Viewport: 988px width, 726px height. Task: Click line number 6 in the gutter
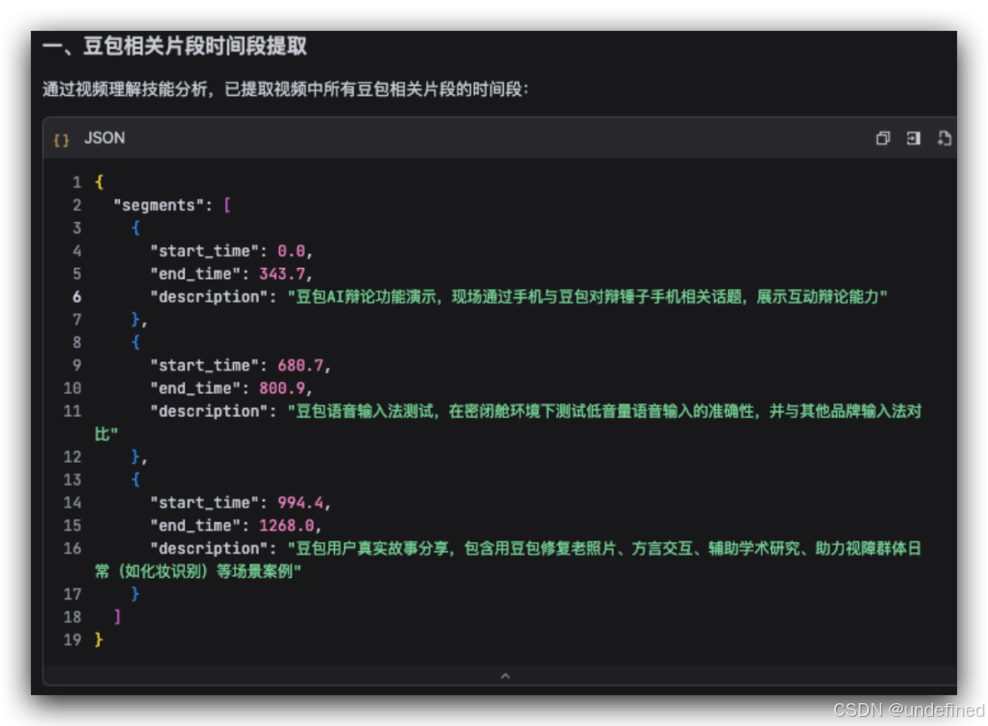point(77,296)
